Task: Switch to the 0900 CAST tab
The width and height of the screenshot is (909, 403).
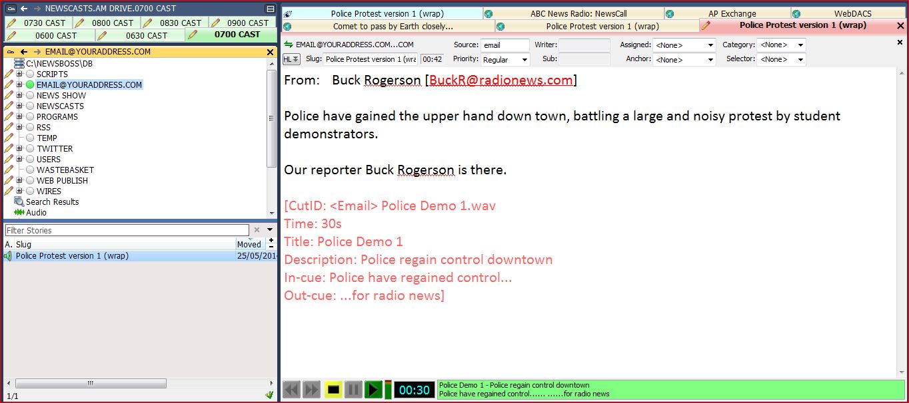Action: coord(243,23)
